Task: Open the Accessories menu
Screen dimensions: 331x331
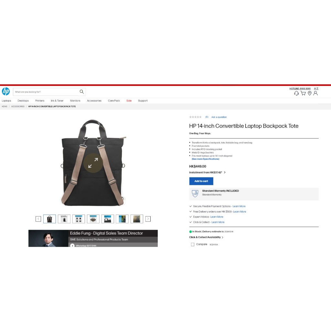Action: pos(94,101)
